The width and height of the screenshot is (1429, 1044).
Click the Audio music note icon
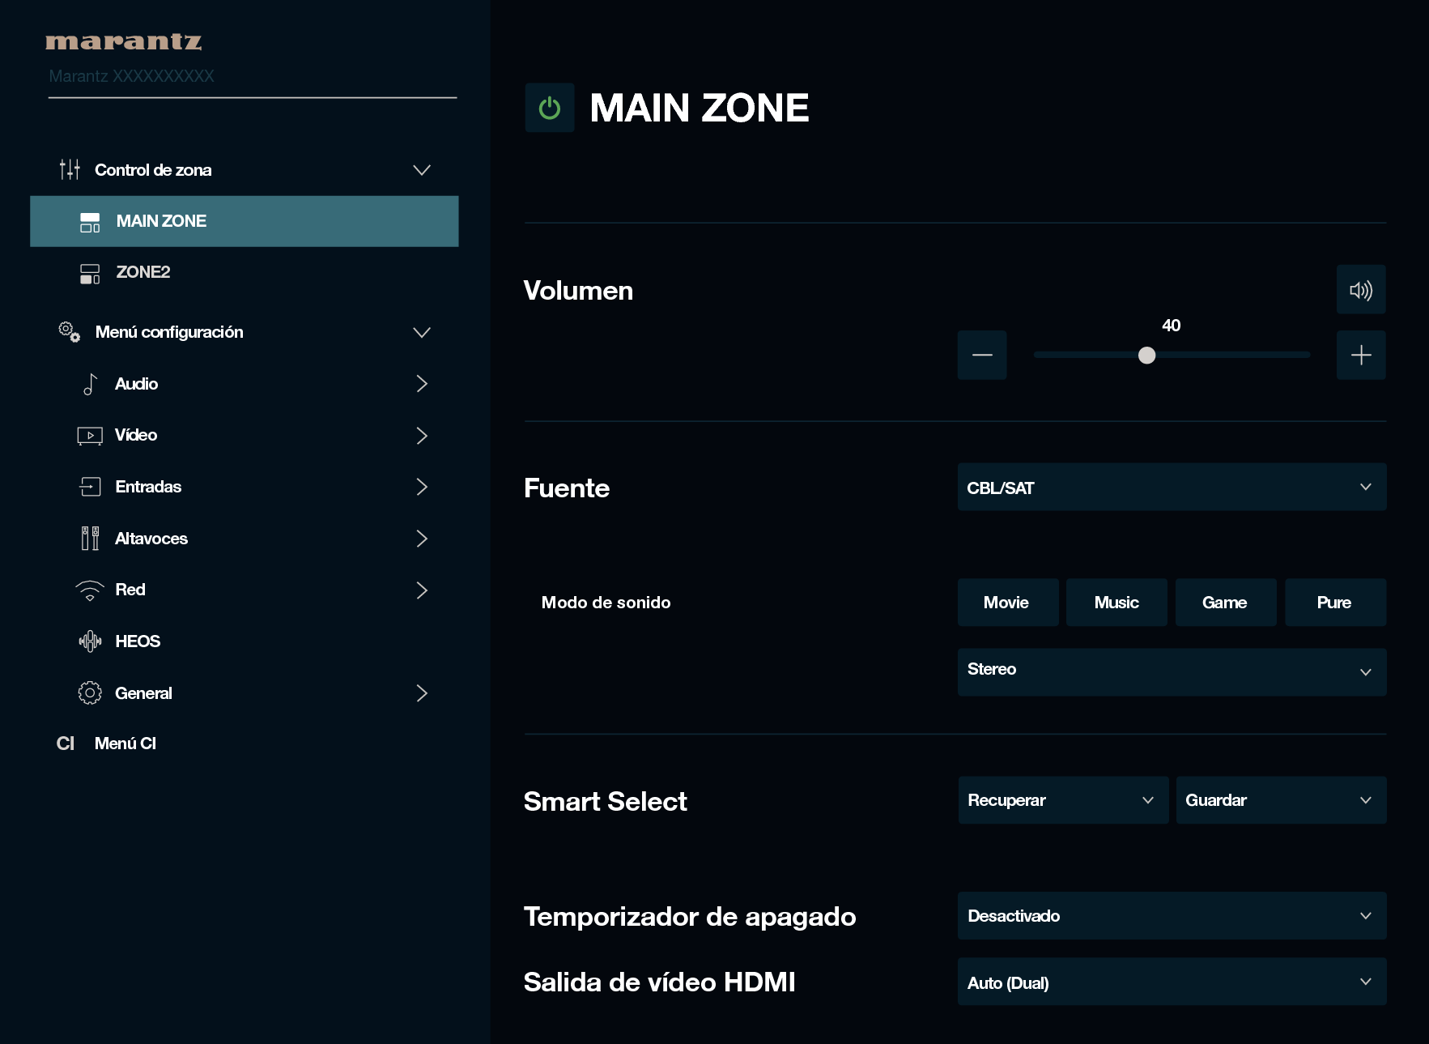(90, 384)
